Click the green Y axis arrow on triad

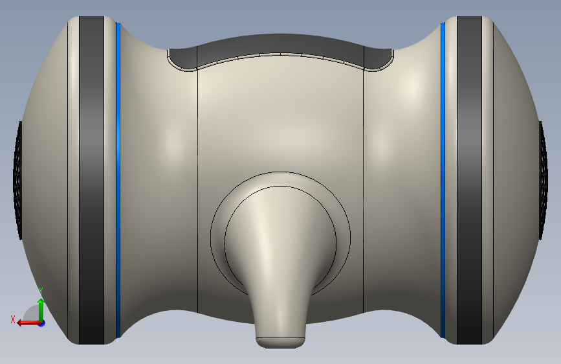[41, 310]
